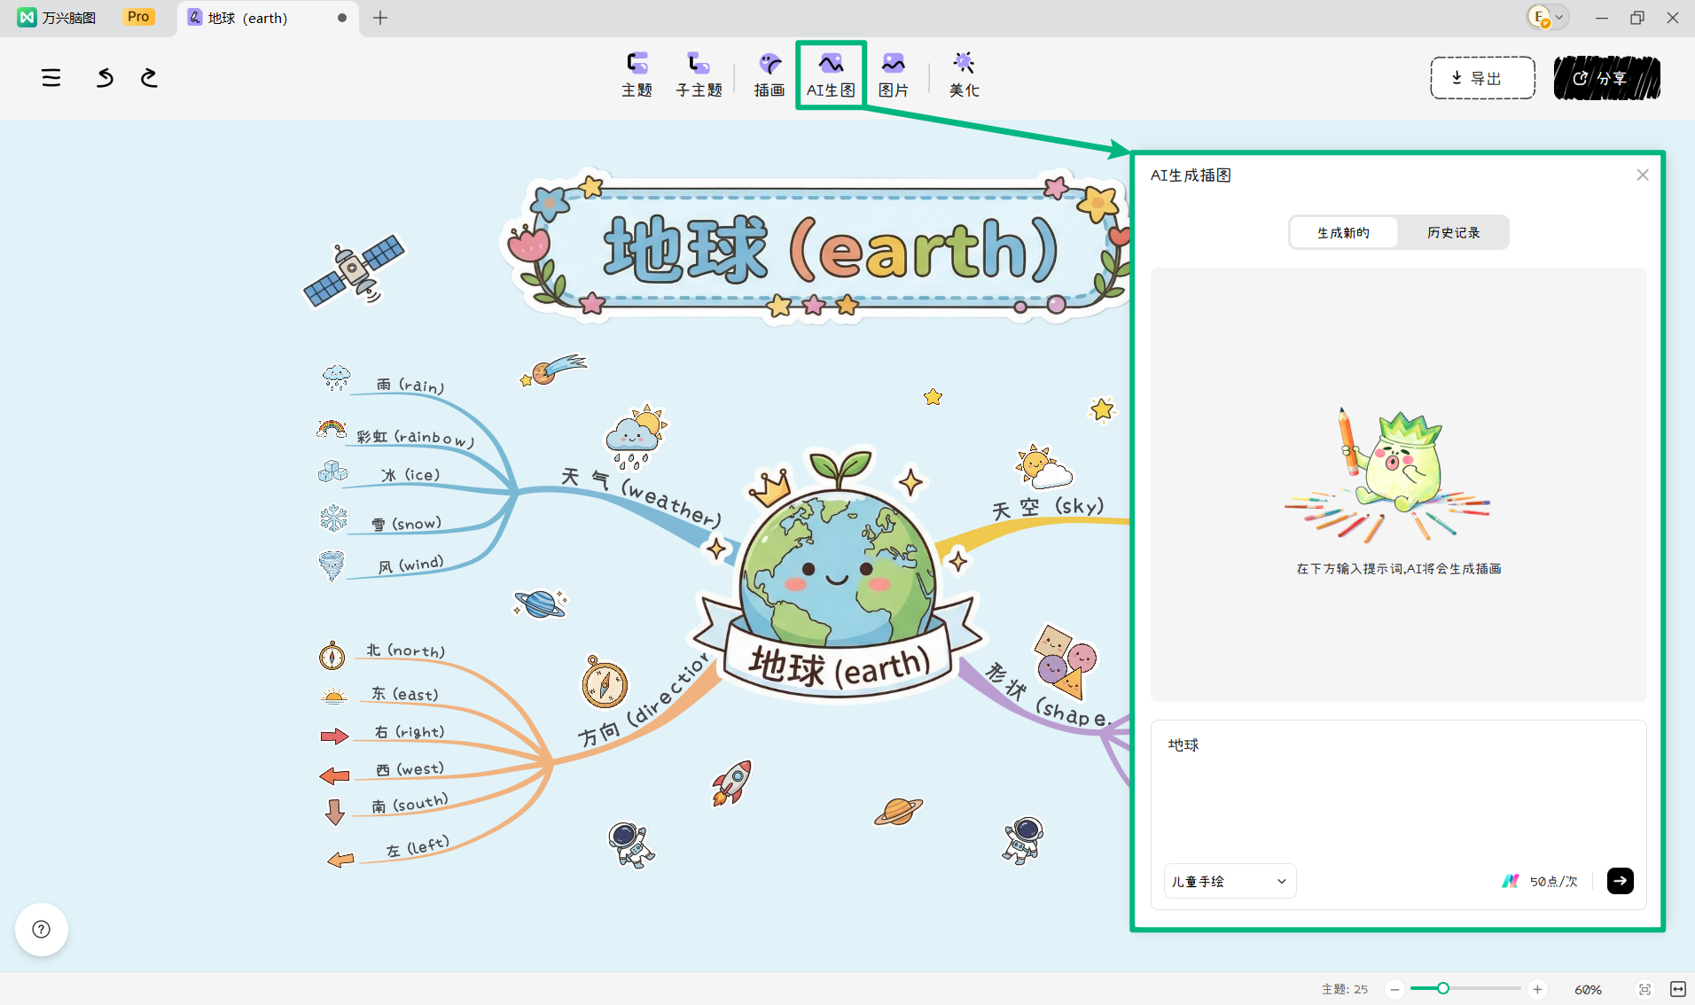The height and width of the screenshot is (1005, 1695).
Task: Select the 右 (right) subtopic
Action: 409,732
